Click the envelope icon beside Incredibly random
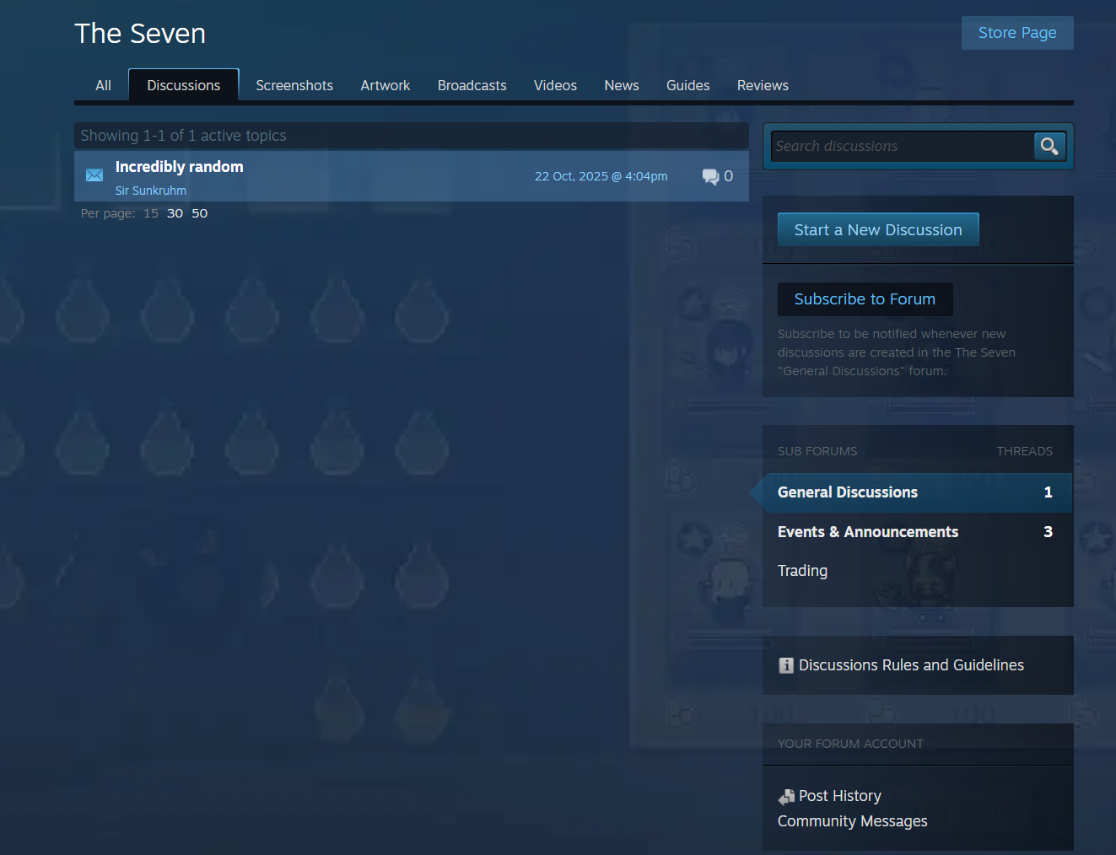The width and height of the screenshot is (1116, 855). (94, 175)
